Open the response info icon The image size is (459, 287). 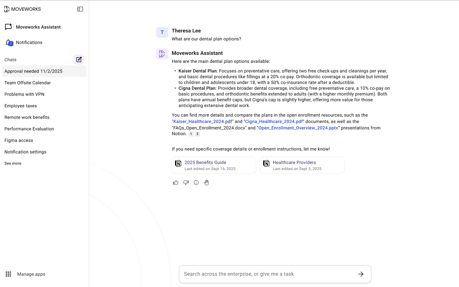coord(196,182)
